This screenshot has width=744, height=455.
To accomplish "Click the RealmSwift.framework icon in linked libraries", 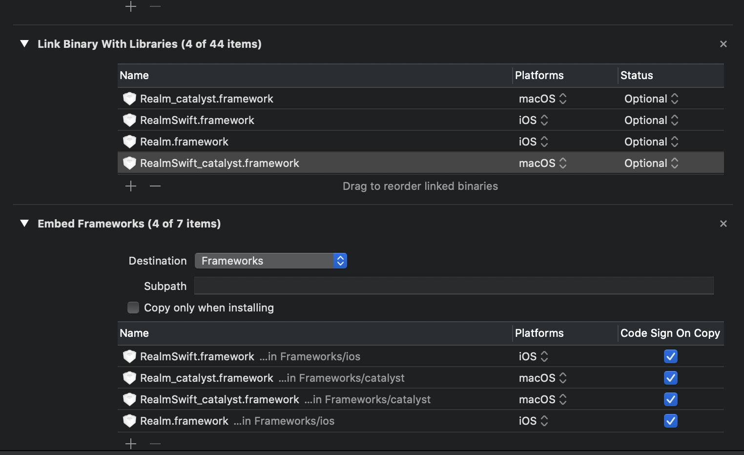I will (129, 120).
